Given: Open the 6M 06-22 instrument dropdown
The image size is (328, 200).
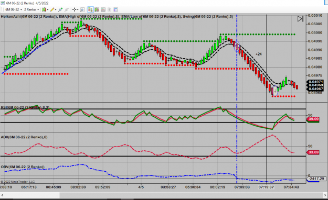Looking at the screenshot, I should (x=14, y=9).
